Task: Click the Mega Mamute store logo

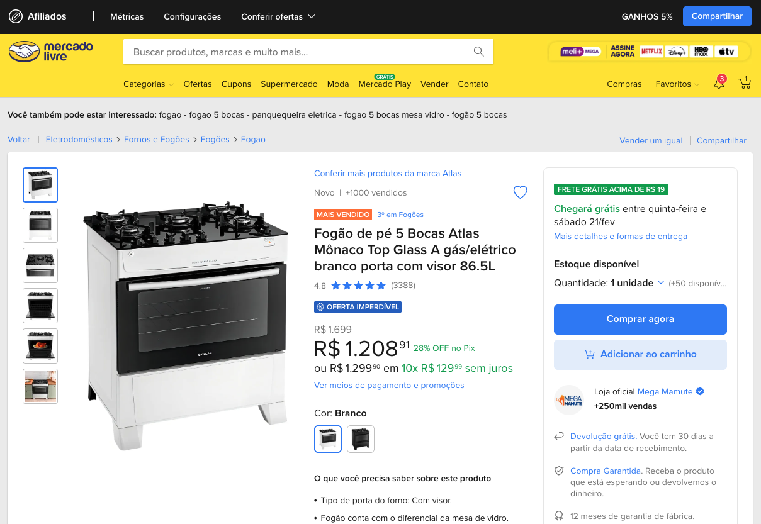Action: pyautogui.click(x=568, y=399)
